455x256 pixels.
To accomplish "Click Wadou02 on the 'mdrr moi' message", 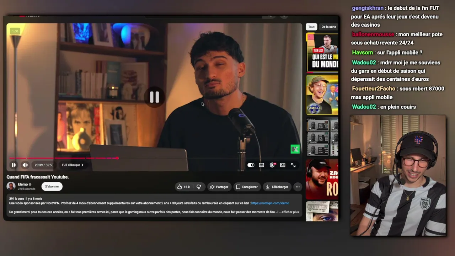I will coord(364,63).
